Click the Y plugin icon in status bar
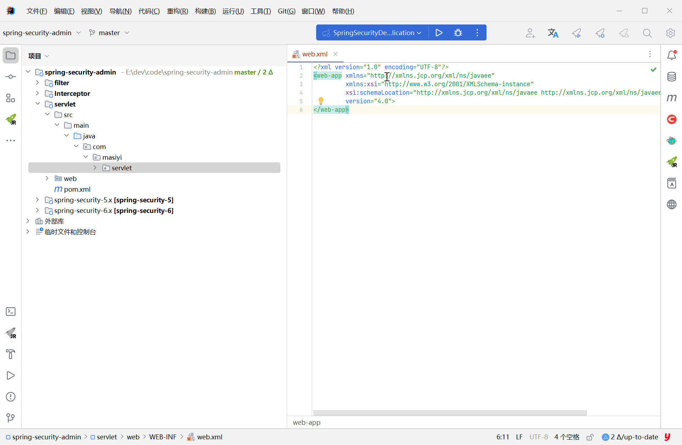 click(x=667, y=437)
